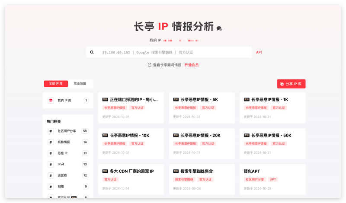Filter by IPv4 tag
Screen dimensions: 346x203
[68, 165]
